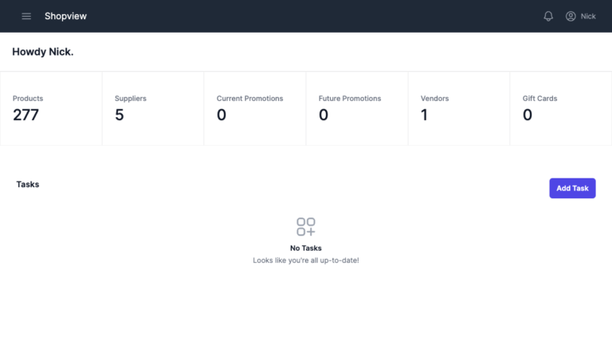Select the Gift Cards label
This screenshot has width=612, height=344.
tap(539, 99)
